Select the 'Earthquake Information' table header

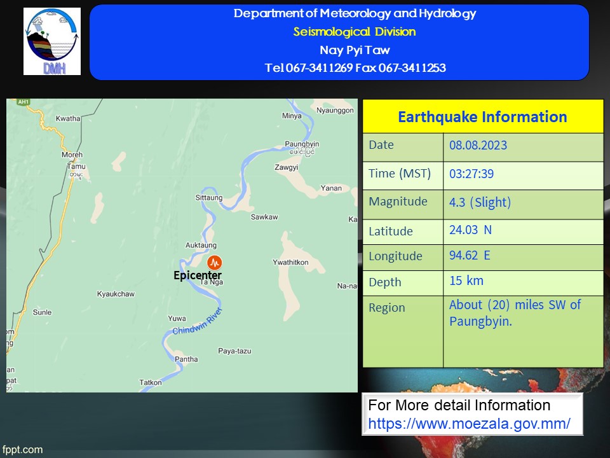click(483, 116)
